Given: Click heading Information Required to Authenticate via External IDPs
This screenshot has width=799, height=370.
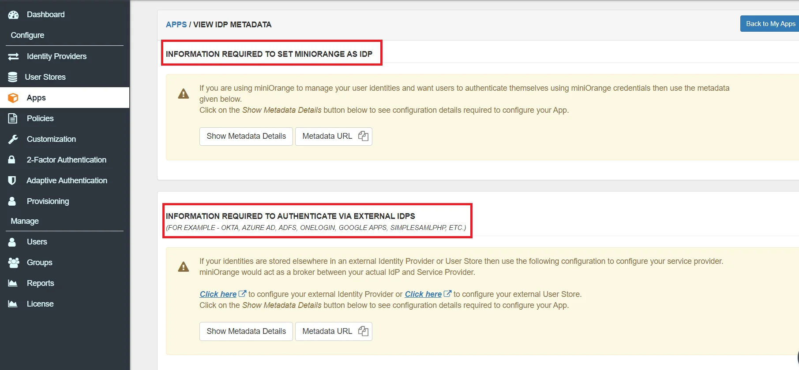Looking at the screenshot, I should [290, 216].
